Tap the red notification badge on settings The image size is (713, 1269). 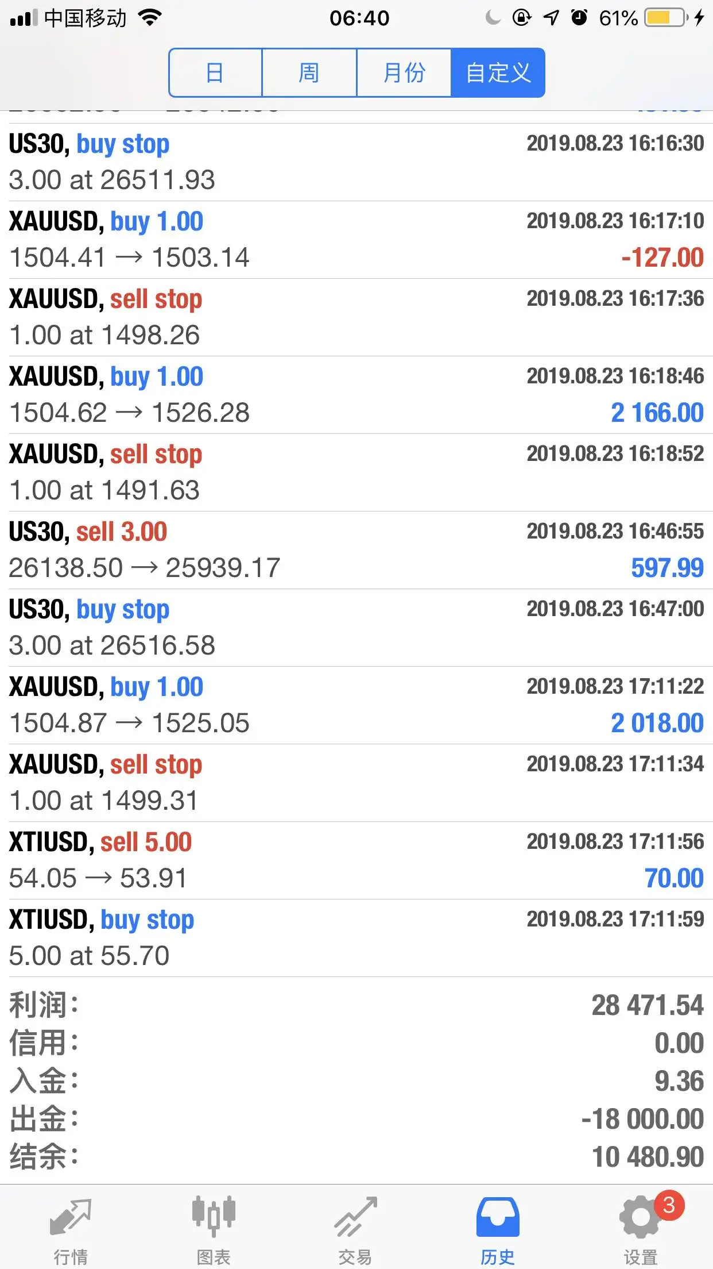(x=669, y=1205)
